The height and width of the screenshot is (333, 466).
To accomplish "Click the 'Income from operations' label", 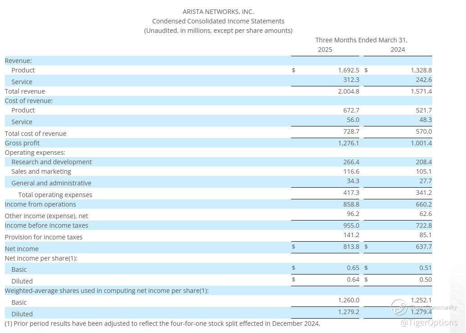I will point(41,204).
